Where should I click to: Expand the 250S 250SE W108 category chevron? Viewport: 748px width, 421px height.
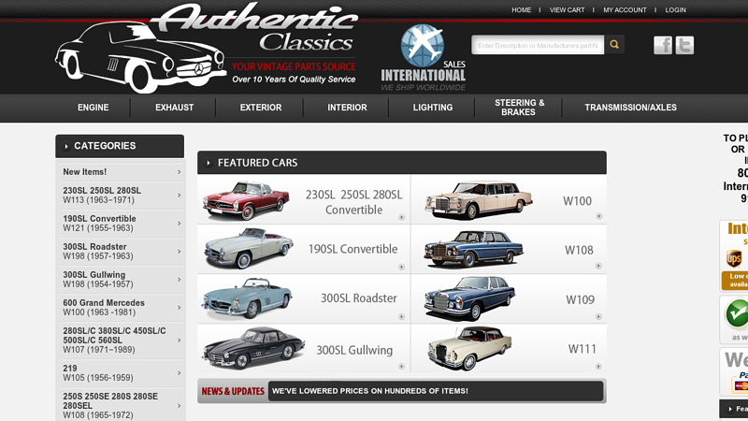180,406
